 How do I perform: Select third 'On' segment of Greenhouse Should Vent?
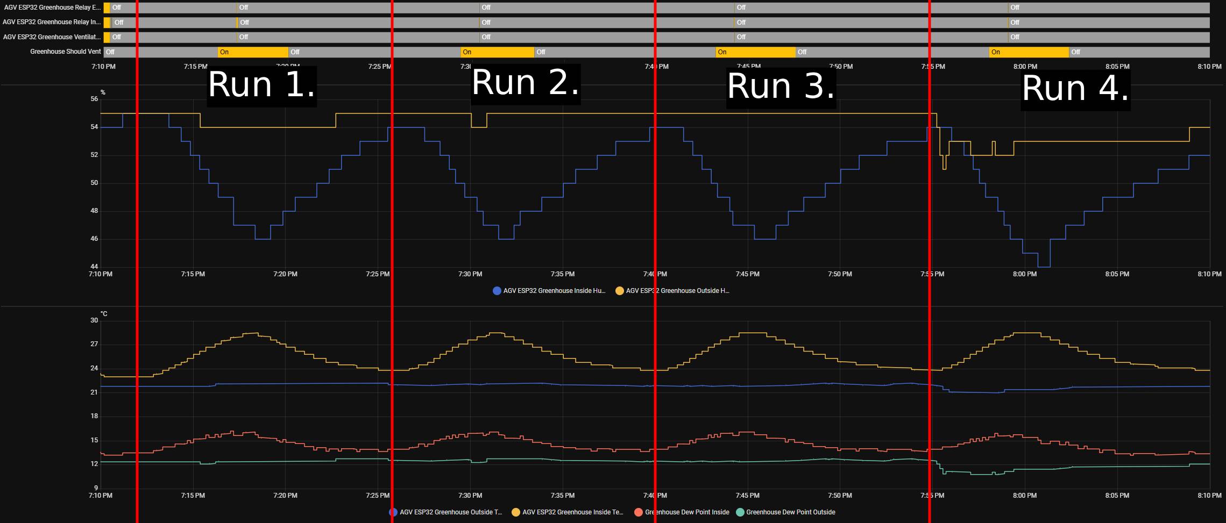click(755, 52)
